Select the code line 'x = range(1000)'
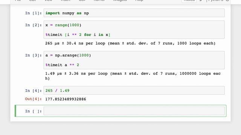The image size is (241, 135). 63,25
